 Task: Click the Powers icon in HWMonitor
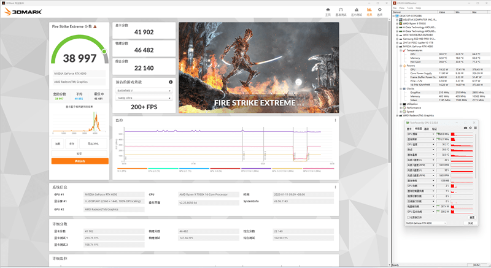pos(404,66)
